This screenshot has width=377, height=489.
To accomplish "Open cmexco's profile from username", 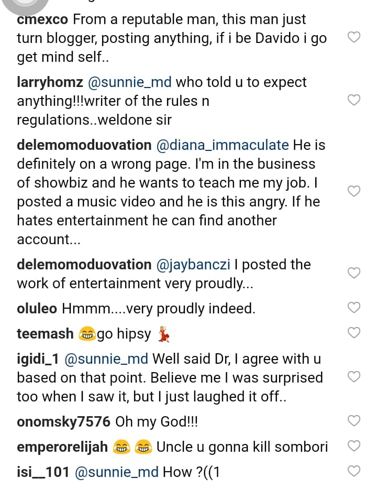I will 42,20.
